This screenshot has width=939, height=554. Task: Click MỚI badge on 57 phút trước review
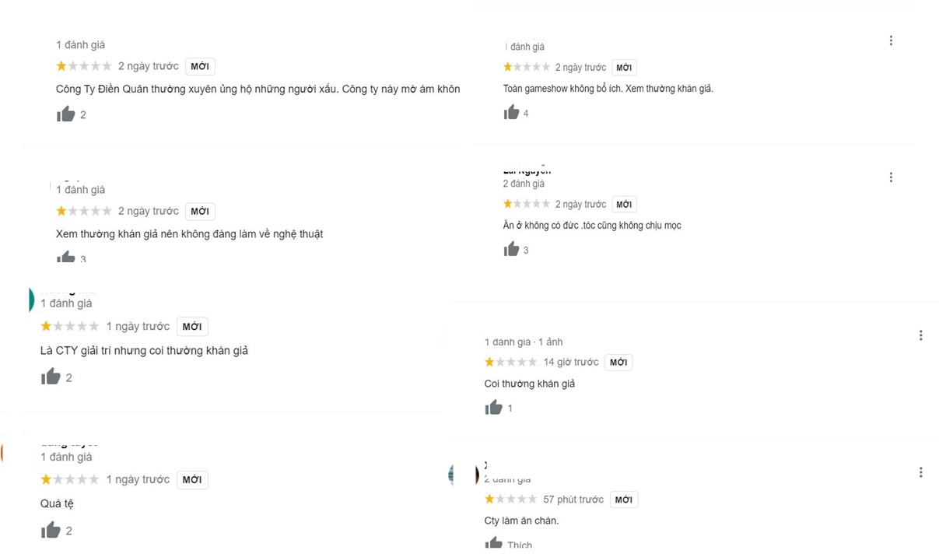click(623, 500)
